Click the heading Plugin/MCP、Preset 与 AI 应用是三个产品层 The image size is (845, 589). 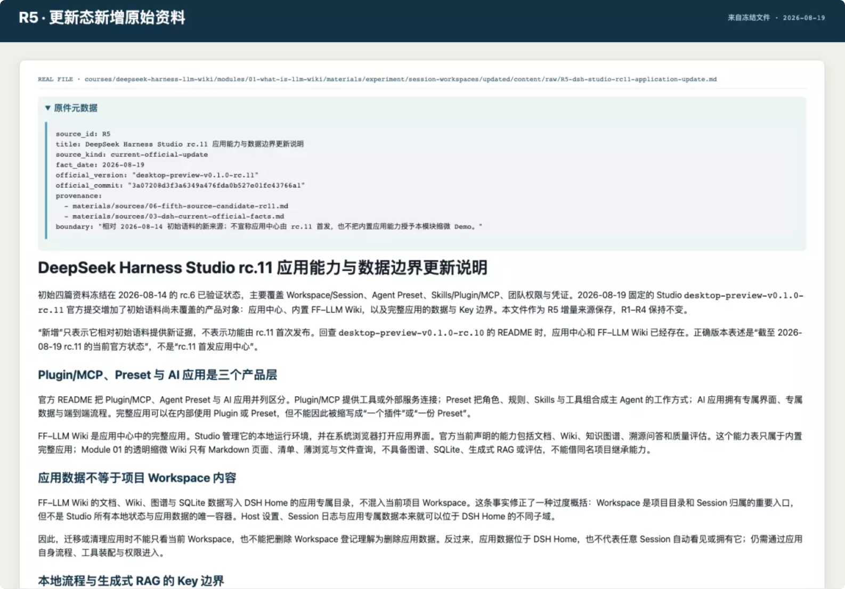point(157,375)
